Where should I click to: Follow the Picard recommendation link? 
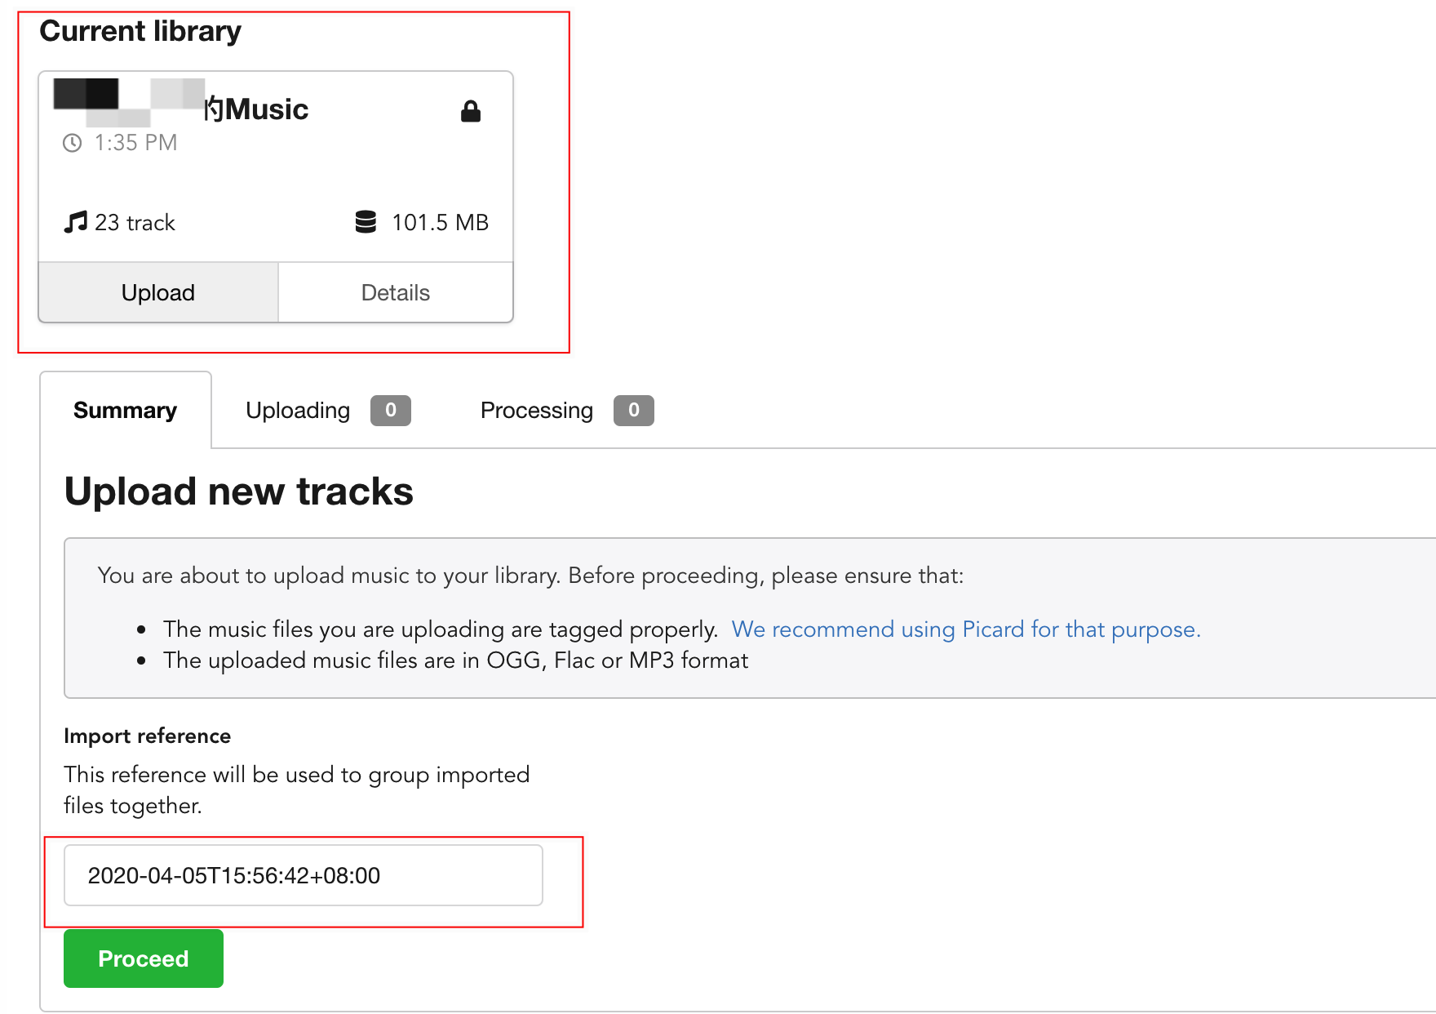pos(966,629)
